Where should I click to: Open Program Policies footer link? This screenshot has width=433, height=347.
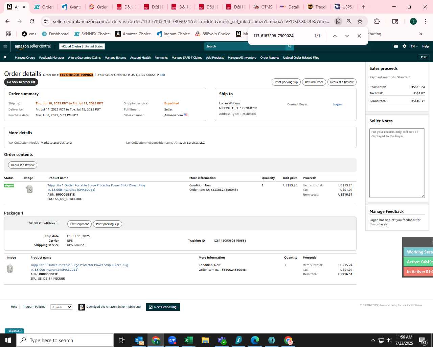[33, 307]
